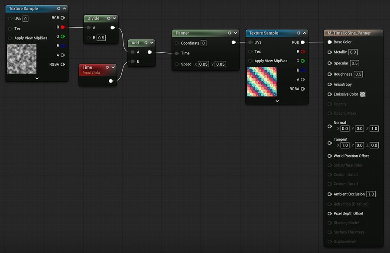Click the Panner Coordinate input pin
This screenshot has height=253, width=390.
click(177, 43)
